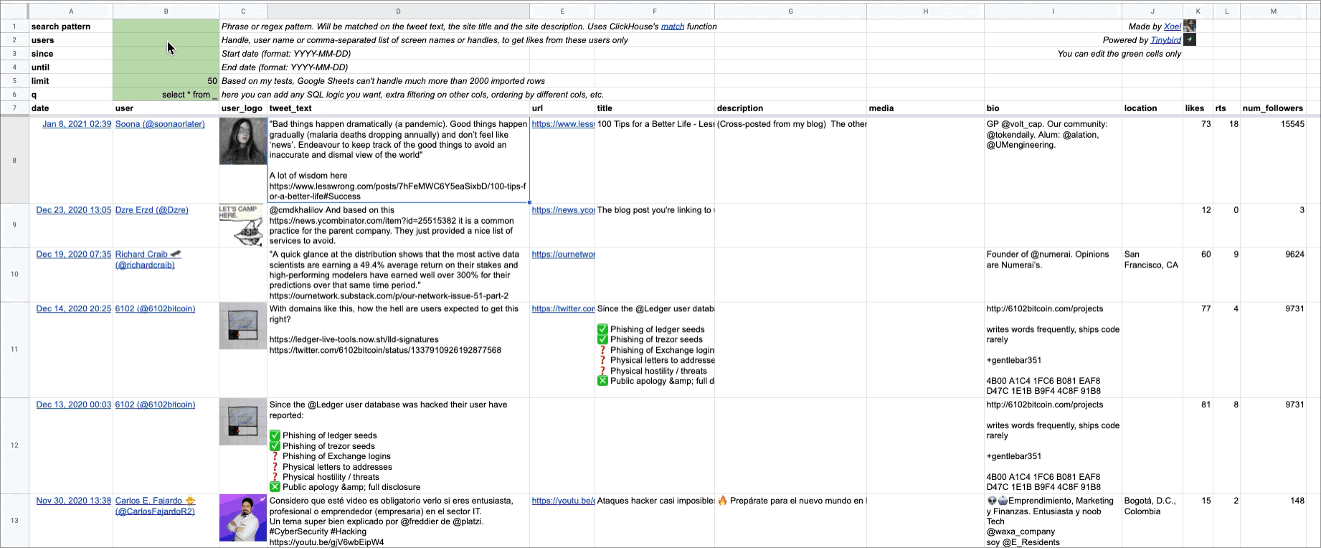
Task: Select the green until date cell
Action: pyautogui.click(x=166, y=67)
